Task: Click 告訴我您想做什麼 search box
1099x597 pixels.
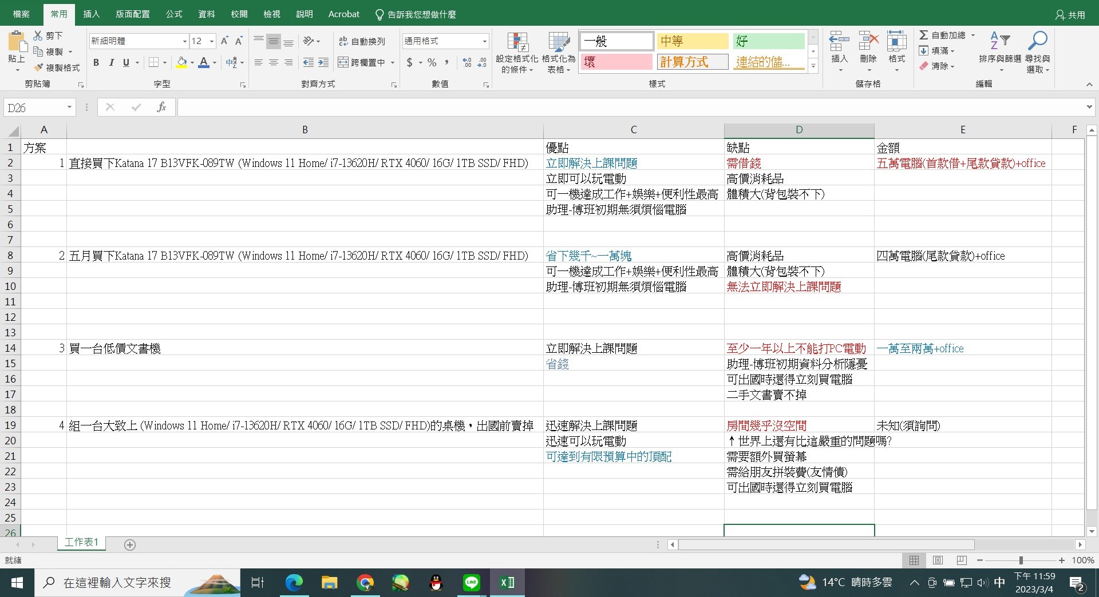Action: [416, 14]
